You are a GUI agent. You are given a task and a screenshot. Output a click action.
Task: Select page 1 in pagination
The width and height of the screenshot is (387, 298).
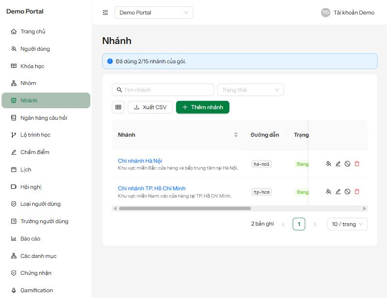(299, 224)
